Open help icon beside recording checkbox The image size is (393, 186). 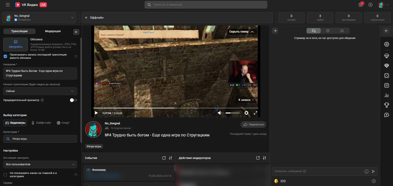pyautogui.click(x=76, y=56)
